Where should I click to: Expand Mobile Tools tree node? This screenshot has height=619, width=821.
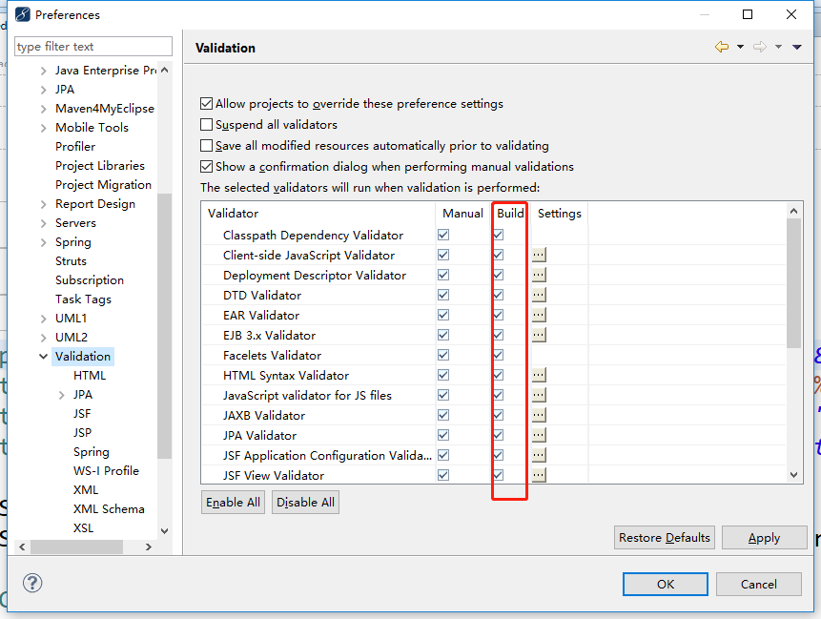tap(44, 128)
